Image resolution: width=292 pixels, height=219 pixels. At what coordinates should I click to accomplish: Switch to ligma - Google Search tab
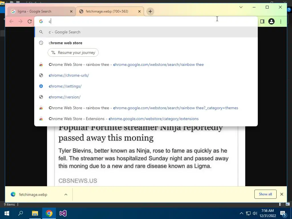point(41,11)
